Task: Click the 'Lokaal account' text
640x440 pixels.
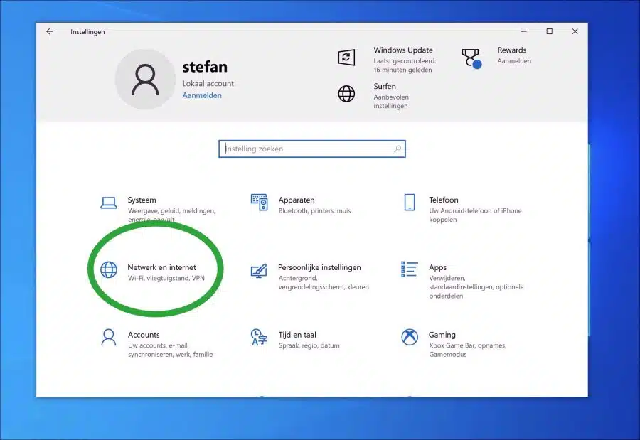Action: coord(208,83)
